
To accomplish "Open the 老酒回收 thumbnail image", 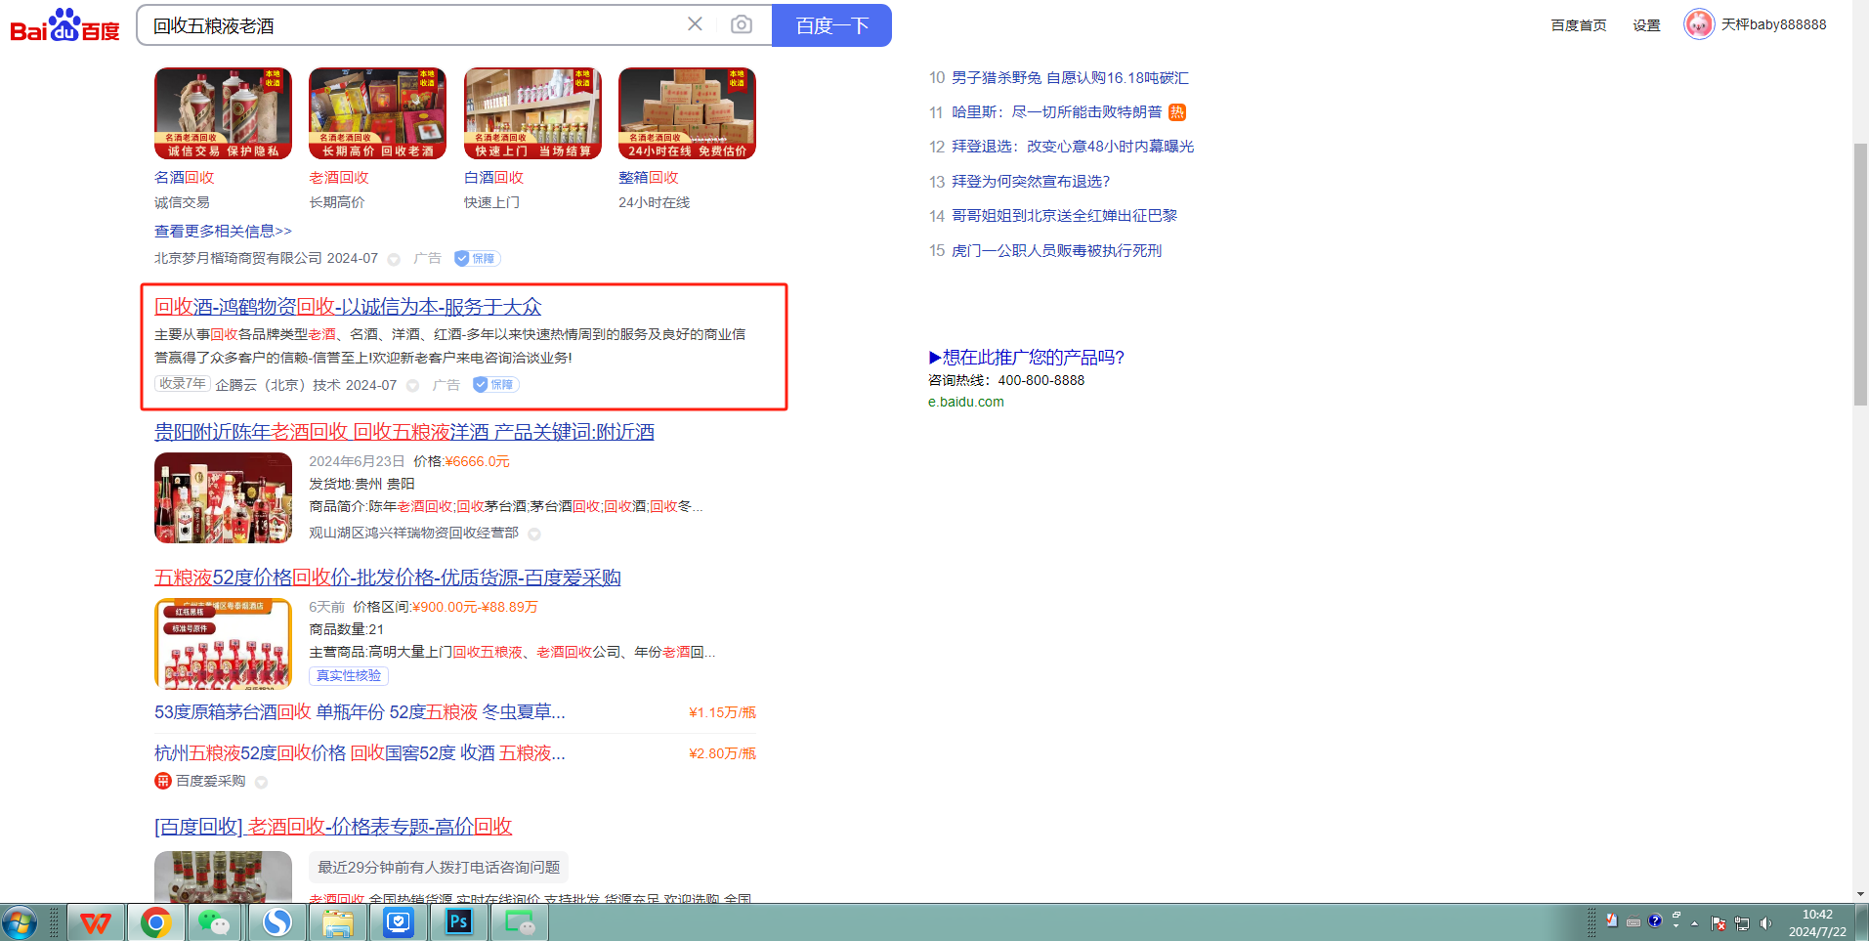I will [377, 113].
